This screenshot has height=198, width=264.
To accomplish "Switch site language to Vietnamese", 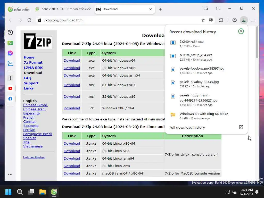I will tap(33, 146).
